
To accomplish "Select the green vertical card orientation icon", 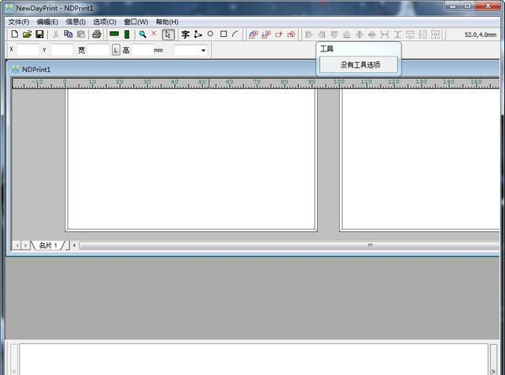I will tap(127, 34).
